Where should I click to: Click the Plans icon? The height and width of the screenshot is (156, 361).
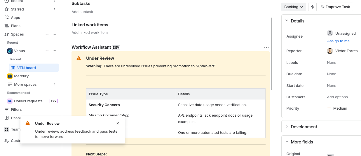pyautogui.click(x=7, y=26)
